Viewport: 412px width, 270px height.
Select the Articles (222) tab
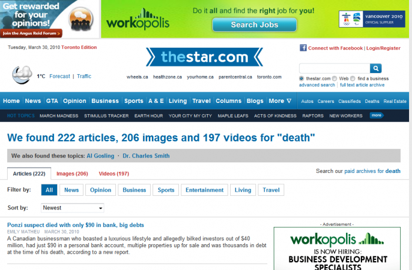[29, 174]
